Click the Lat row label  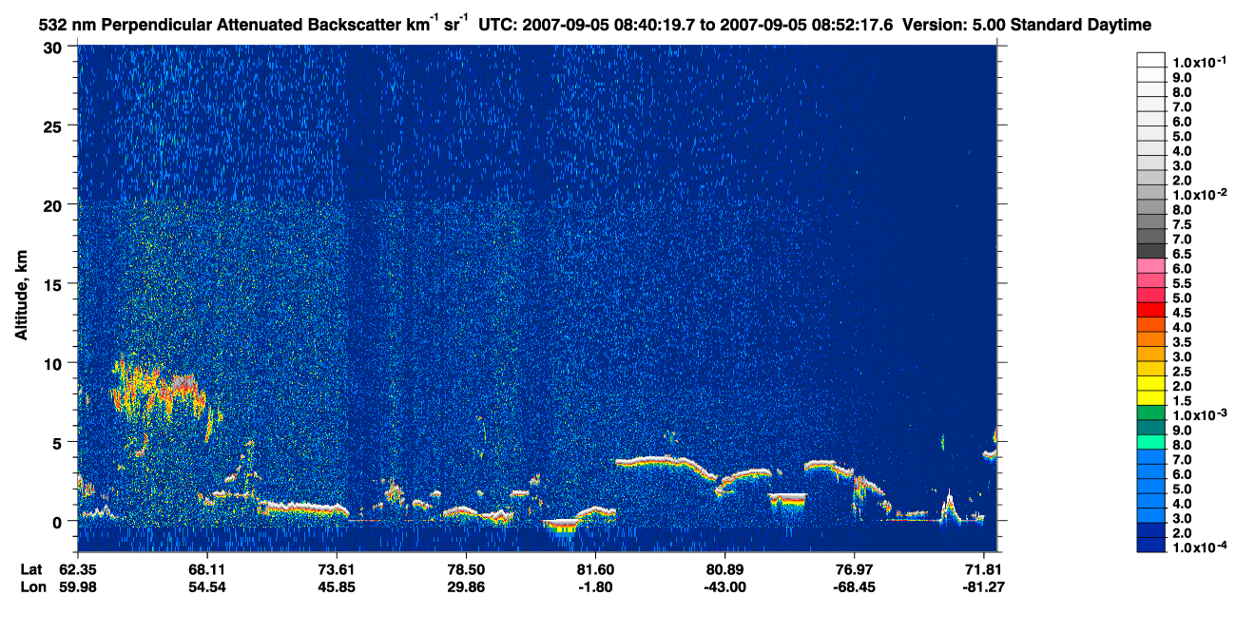(31, 568)
